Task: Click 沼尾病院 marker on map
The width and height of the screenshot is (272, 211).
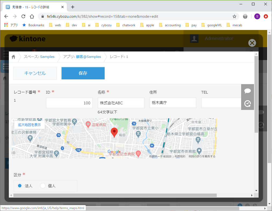Action: click(x=88, y=124)
